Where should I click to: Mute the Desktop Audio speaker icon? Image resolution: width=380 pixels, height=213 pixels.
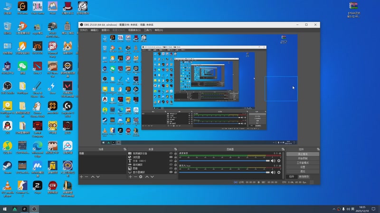click(273, 161)
